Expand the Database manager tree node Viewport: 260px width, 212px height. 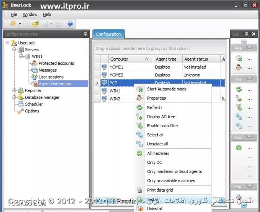click(x=14, y=97)
